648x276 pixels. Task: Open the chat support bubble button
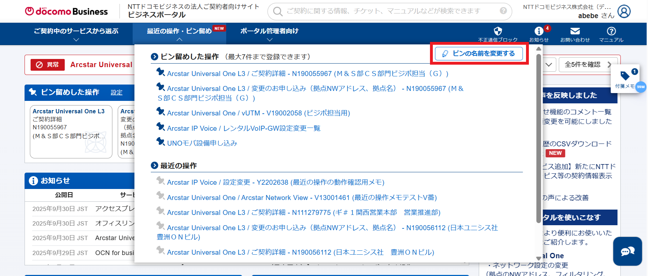pos(627,251)
